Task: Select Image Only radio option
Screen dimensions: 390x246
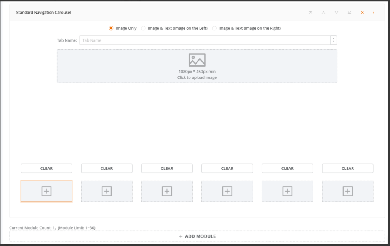Action: pos(111,28)
